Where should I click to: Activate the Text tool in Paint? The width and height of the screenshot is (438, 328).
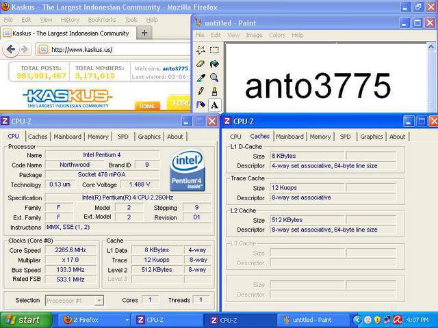(x=214, y=105)
